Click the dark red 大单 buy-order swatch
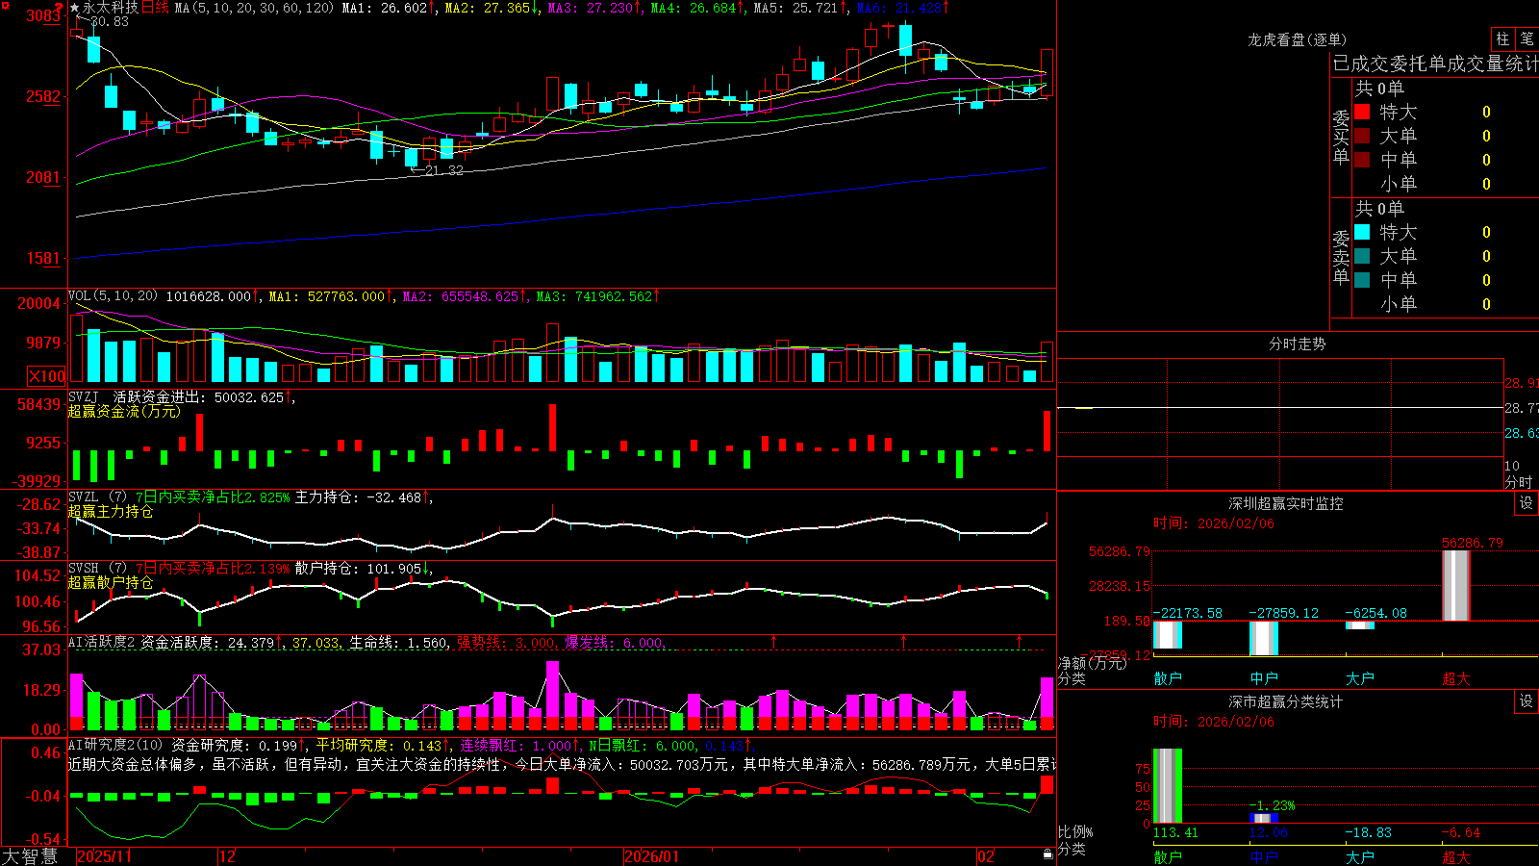This screenshot has width=1539, height=866. (x=1362, y=136)
